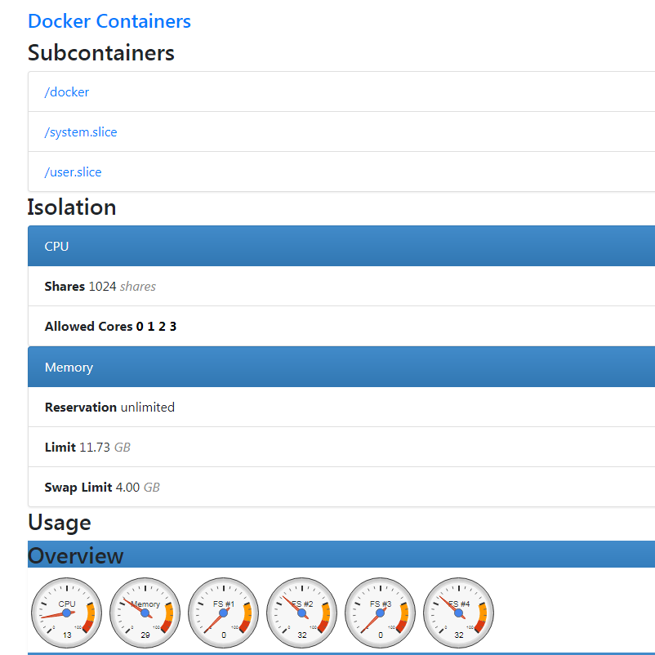The image size is (655, 655).
Task: Click the Isolation heading
Action: click(72, 207)
